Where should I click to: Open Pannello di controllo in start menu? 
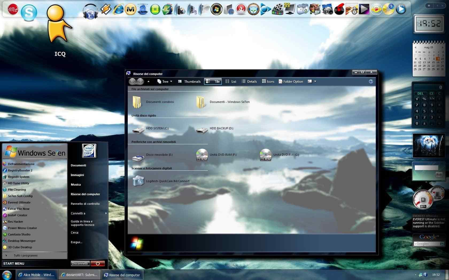(85, 204)
